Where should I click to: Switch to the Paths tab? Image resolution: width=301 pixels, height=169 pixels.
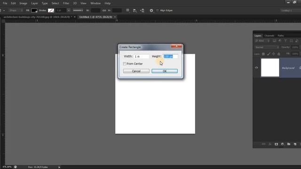(x=281, y=36)
